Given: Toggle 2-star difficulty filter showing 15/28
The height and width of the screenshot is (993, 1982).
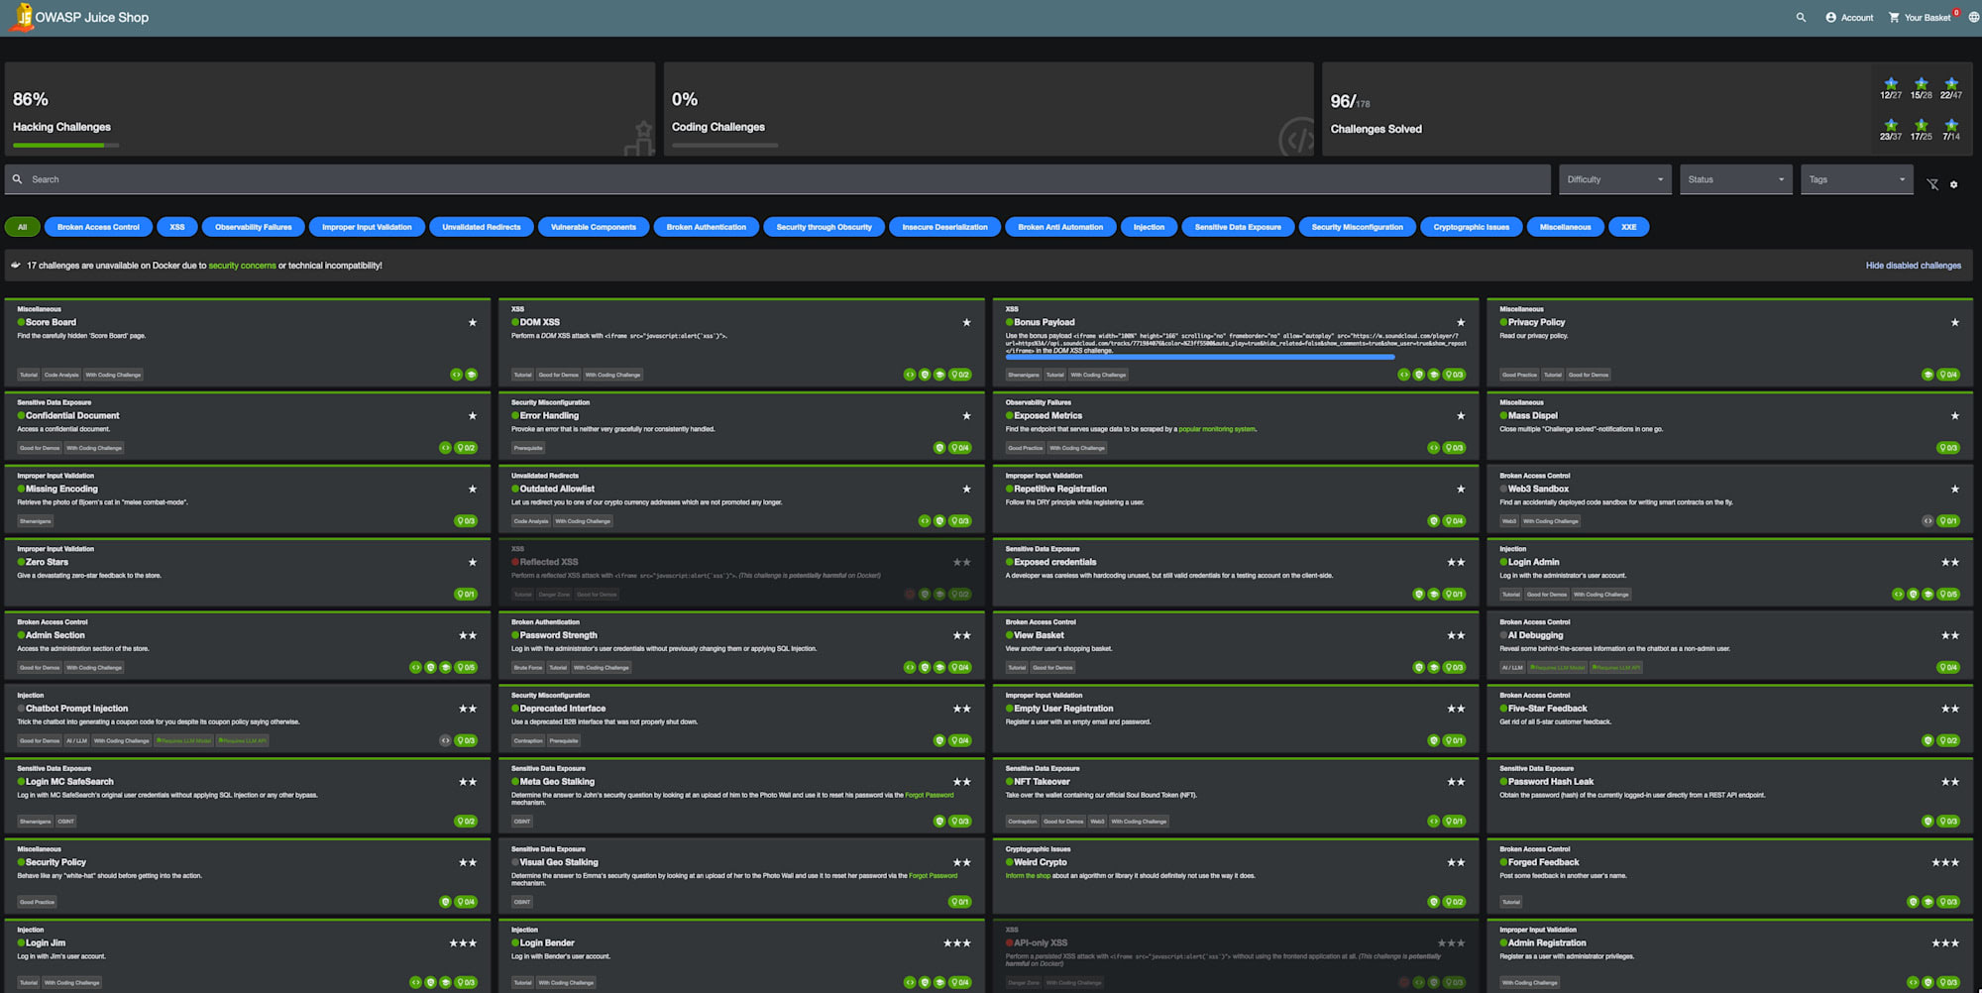Looking at the screenshot, I should tap(1921, 88).
